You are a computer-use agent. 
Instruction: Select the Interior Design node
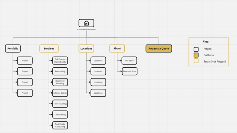[60, 93]
